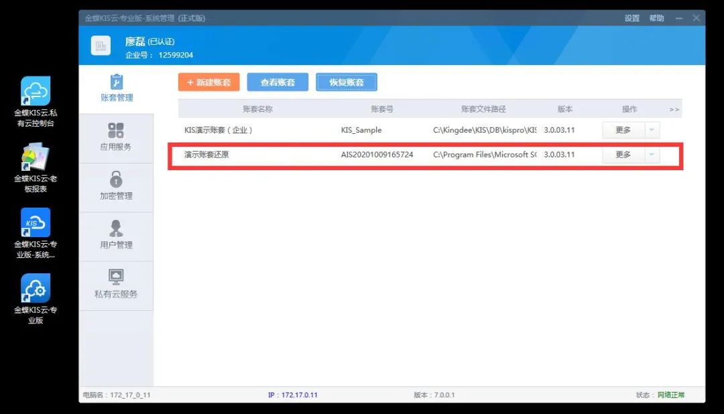
Task: Click the company avatar icon in header
Action: tap(101, 46)
